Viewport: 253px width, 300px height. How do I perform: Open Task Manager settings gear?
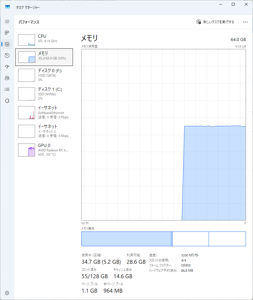(7, 293)
